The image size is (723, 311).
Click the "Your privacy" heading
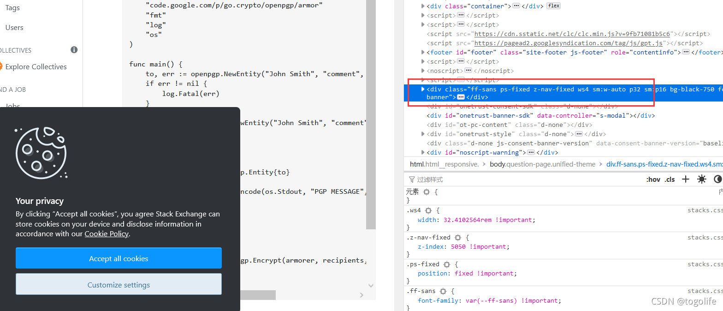click(x=40, y=201)
